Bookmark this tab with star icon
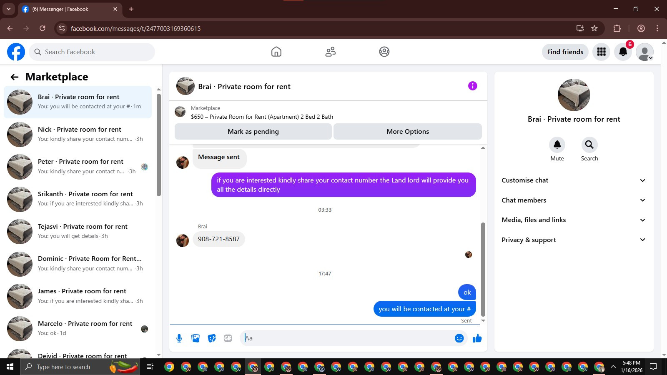Image resolution: width=667 pixels, height=375 pixels. [x=594, y=28]
